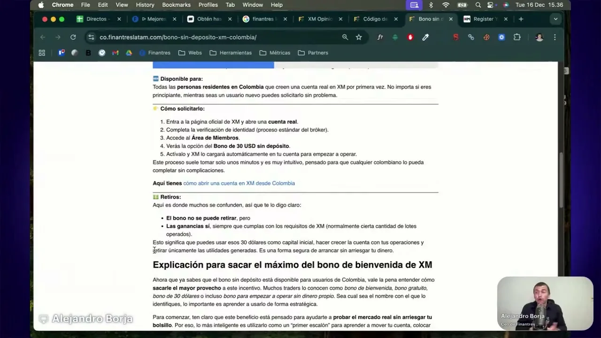Open the Chrome profile avatar
Image resolution: width=601 pixels, height=338 pixels.
coord(539,37)
